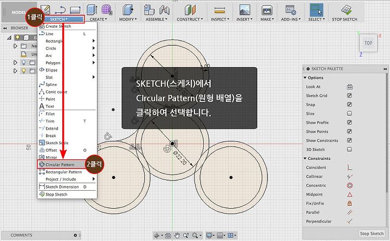Choose Mirror from the Sketch menu
390x241 pixels.
point(67,157)
